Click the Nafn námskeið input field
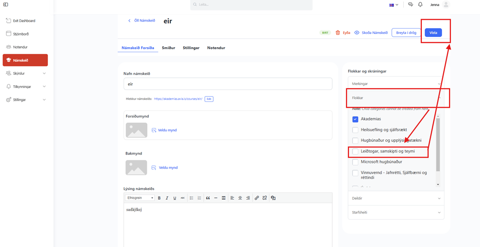This screenshot has width=480, height=247. [x=227, y=84]
